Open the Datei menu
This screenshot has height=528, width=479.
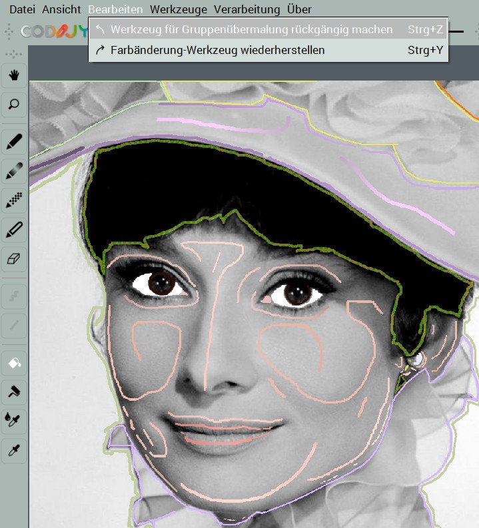(22, 9)
